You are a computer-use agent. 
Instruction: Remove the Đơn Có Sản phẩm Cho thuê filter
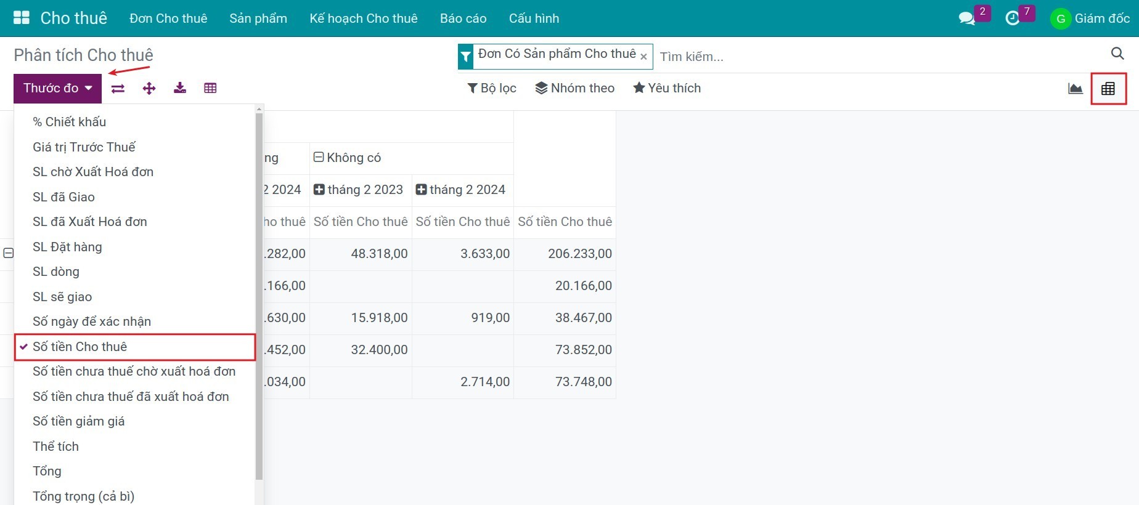(x=643, y=57)
